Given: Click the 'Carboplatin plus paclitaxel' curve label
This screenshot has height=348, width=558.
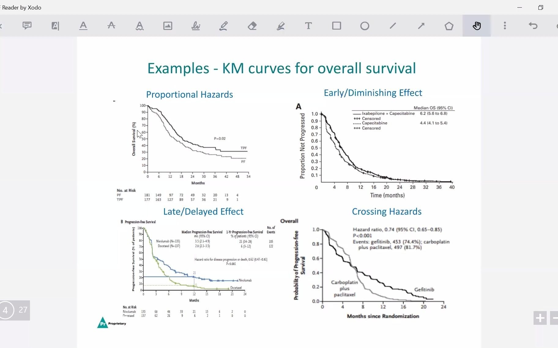Looking at the screenshot, I should pyautogui.click(x=344, y=288).
